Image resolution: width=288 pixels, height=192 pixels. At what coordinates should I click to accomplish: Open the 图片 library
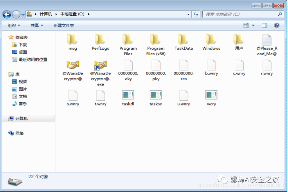[19, 89]
